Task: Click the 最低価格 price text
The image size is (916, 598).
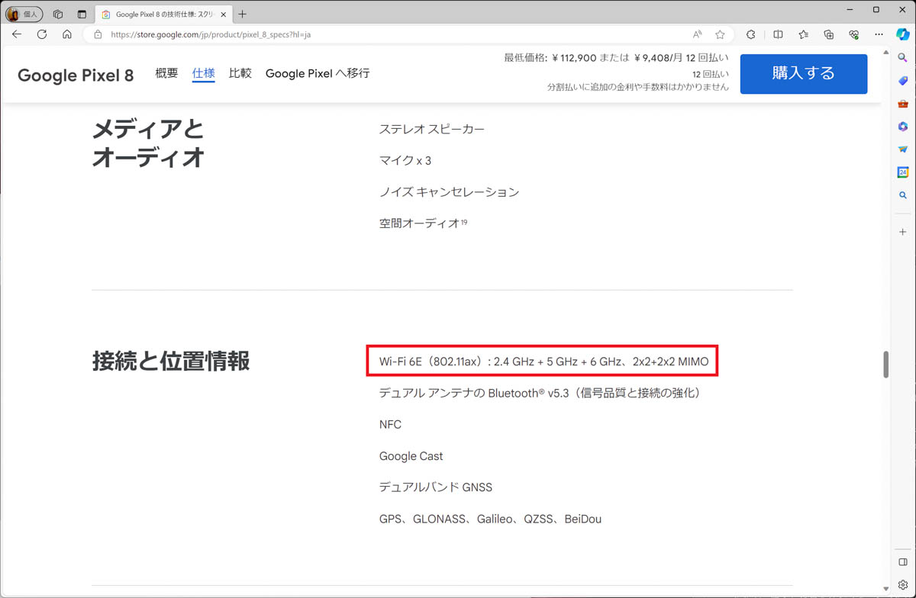Action: (x=616, y=58)
